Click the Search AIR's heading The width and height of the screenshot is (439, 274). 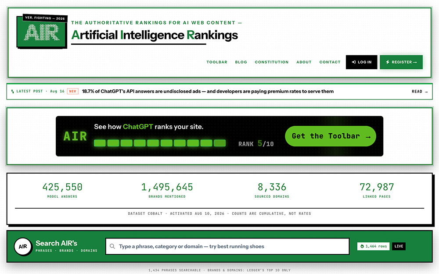point(56,243)
